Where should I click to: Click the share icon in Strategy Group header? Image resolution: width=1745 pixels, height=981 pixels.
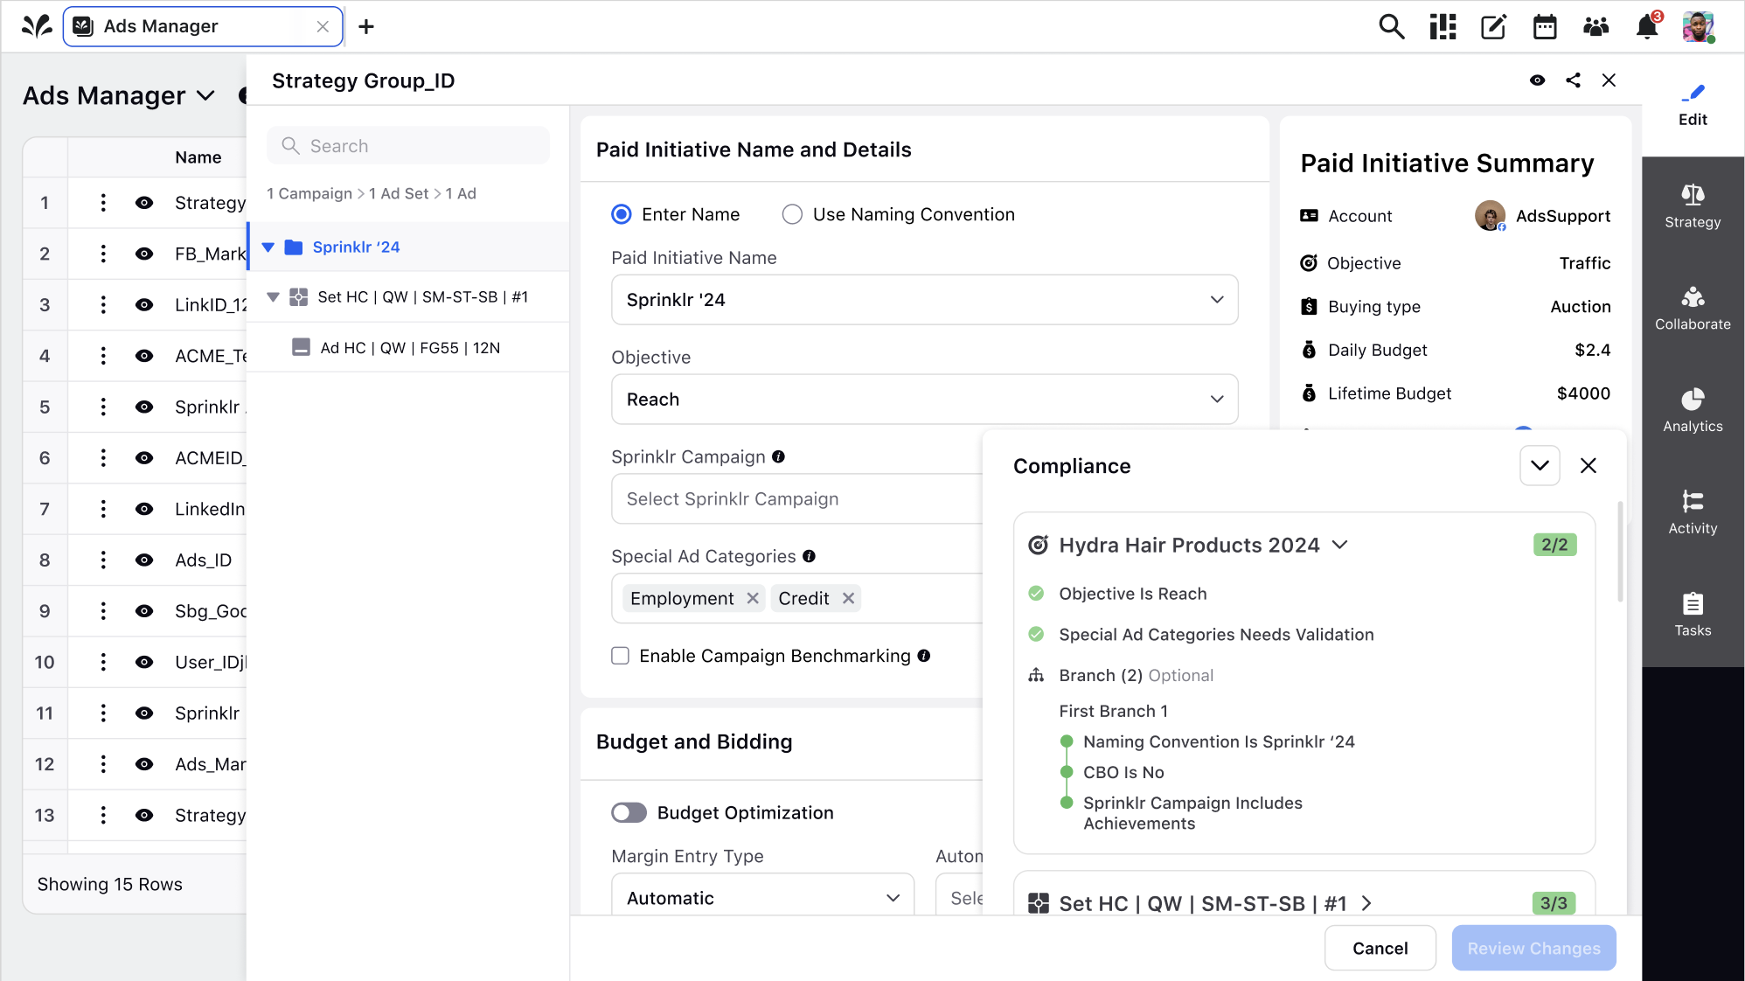(1573, 80)
